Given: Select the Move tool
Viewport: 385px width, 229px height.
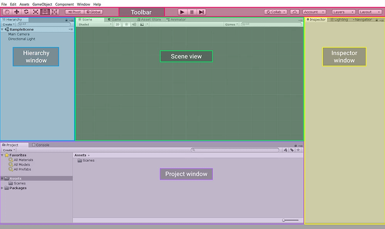Looking at the screenshot, I should 16,12.
